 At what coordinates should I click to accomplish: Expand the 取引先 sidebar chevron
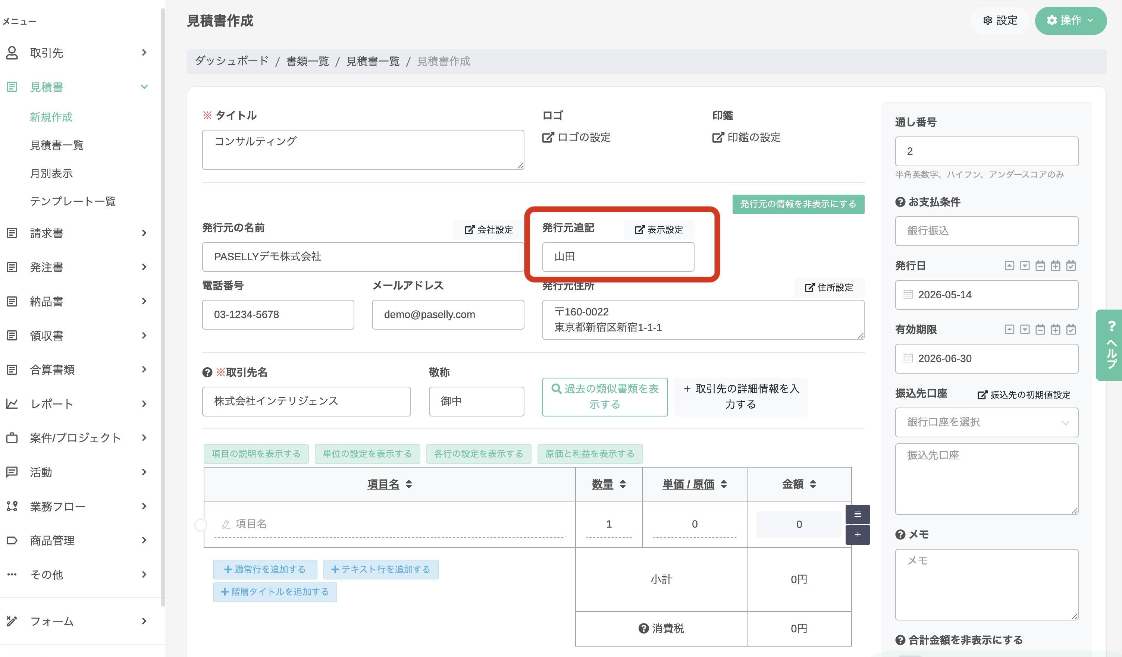[x=144, y=53]
